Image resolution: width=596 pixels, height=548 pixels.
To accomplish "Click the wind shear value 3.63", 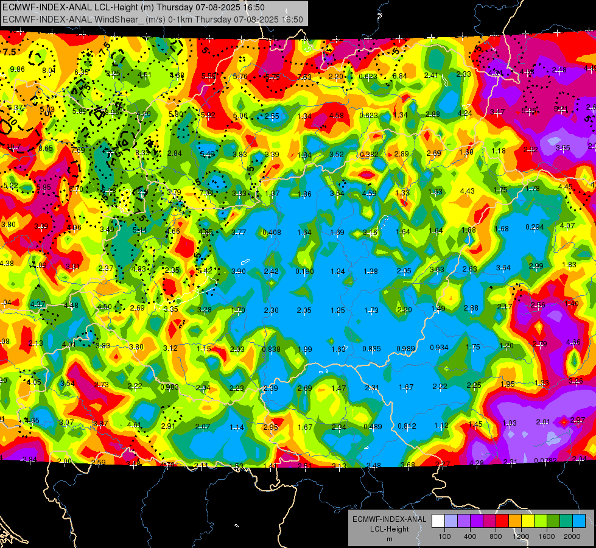I will point(437,270).
